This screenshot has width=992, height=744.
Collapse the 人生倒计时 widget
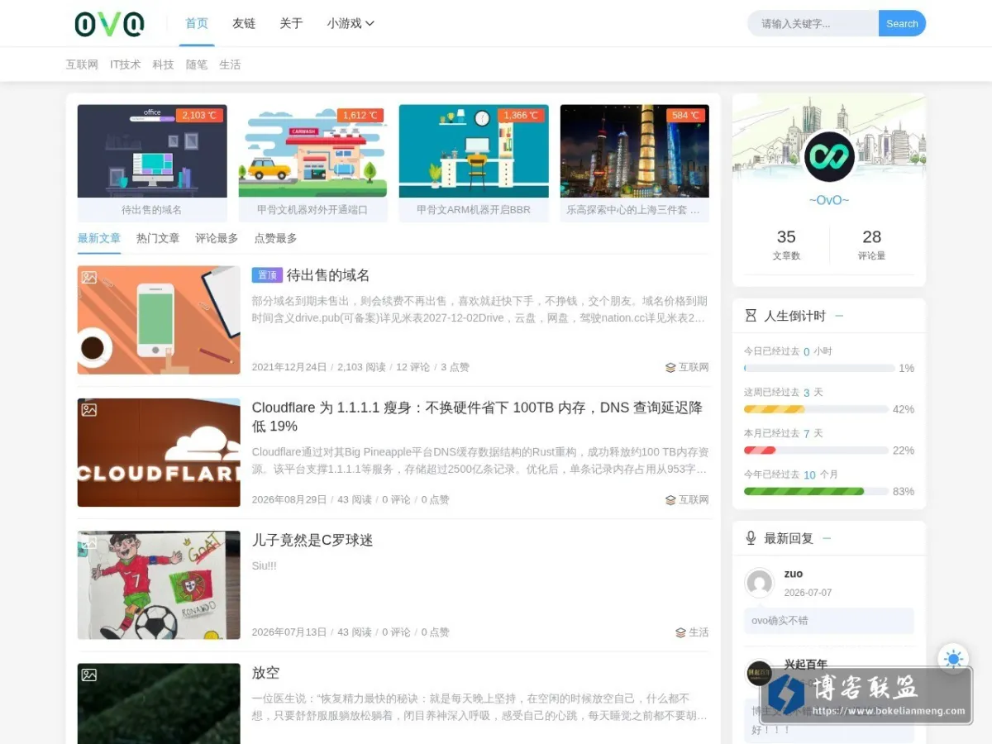pyautogui.click(x=839, y=316)
